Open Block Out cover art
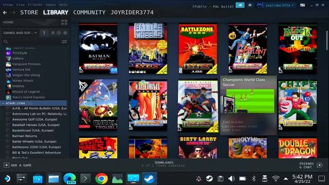This screenshot has width=329, height=185. tap(298, 48)
